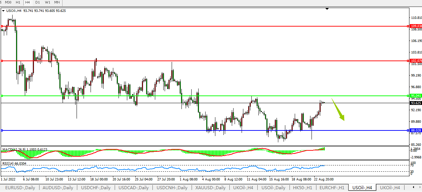This screenshot has width=422, height=192.
Task: Click the blue 88.028 price label
Action: tap(416, 130)
